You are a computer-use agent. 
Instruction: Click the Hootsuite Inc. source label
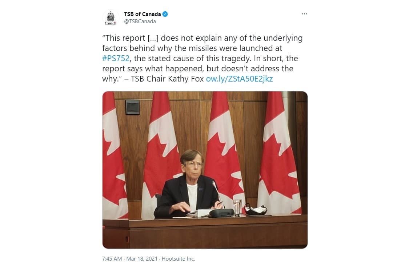179,259
